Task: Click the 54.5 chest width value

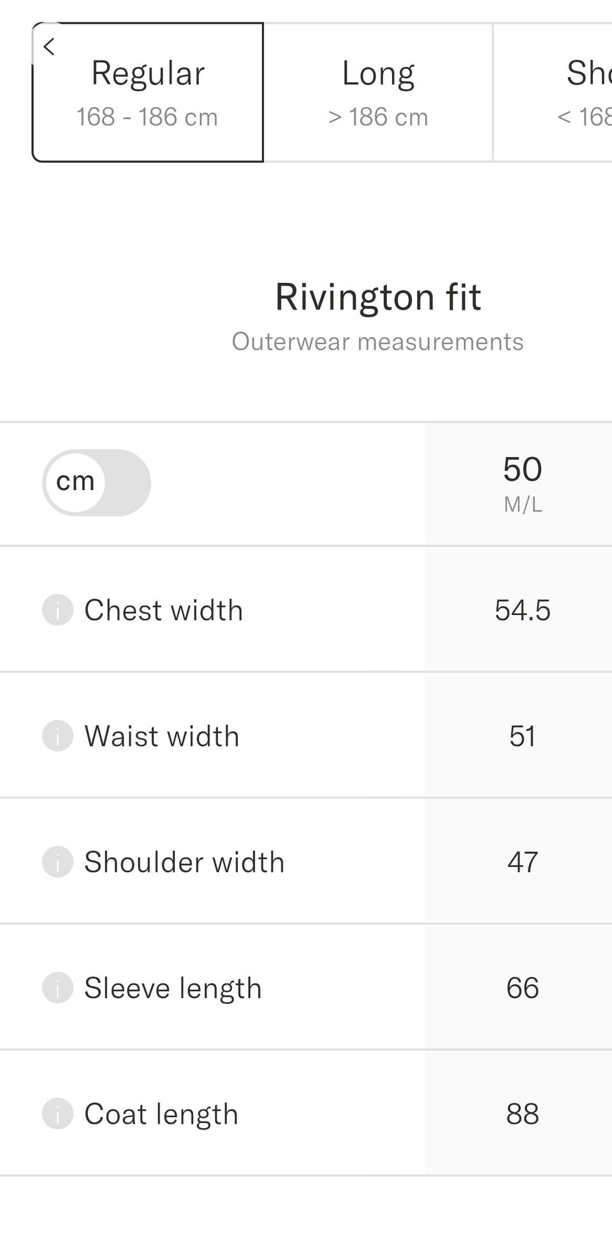Action: click(x=522, y=610)
